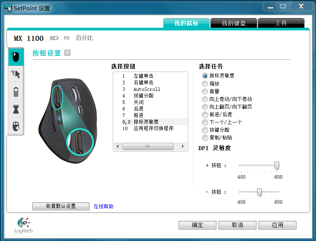
Task: Select the 按键分配 radio option
Action: (x=205, y=130)
